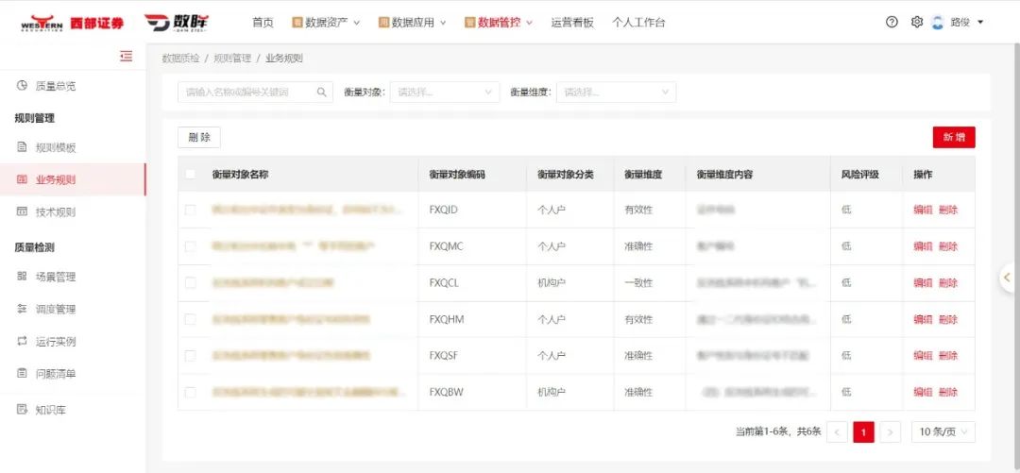Click the 数眸 product logo
The width and height of the screenshot is (1020, 473).
click(177, 23)
